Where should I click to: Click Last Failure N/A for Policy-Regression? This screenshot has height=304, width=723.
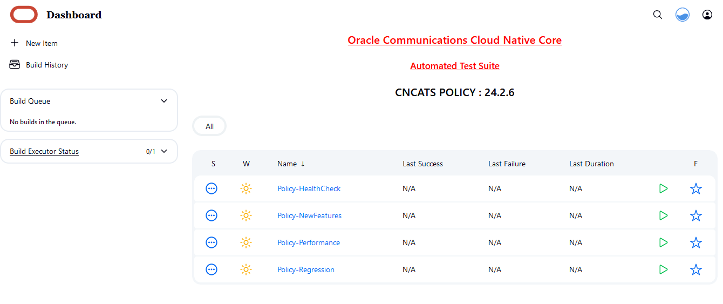pyautogui.click(x=495, y=269)
